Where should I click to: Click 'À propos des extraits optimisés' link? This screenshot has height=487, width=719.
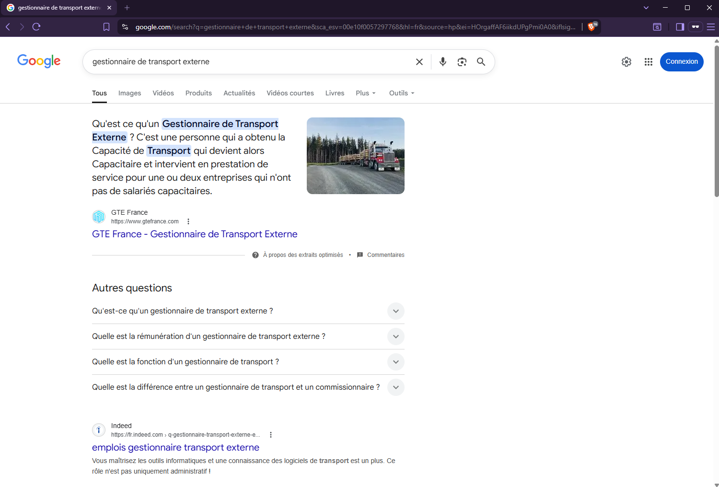click(x=303, y=255)
